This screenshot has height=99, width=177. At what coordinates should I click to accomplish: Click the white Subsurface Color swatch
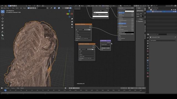(129, 11)
